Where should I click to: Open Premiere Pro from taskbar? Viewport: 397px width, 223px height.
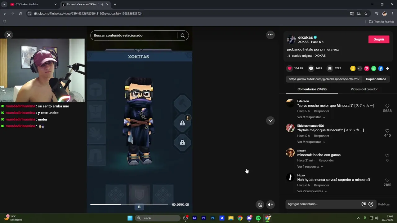click(203, 218)
